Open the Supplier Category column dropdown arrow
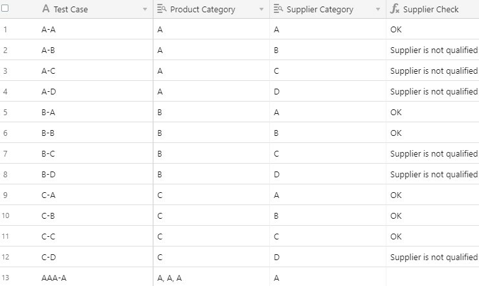479x286 pixels. [378, 10]
